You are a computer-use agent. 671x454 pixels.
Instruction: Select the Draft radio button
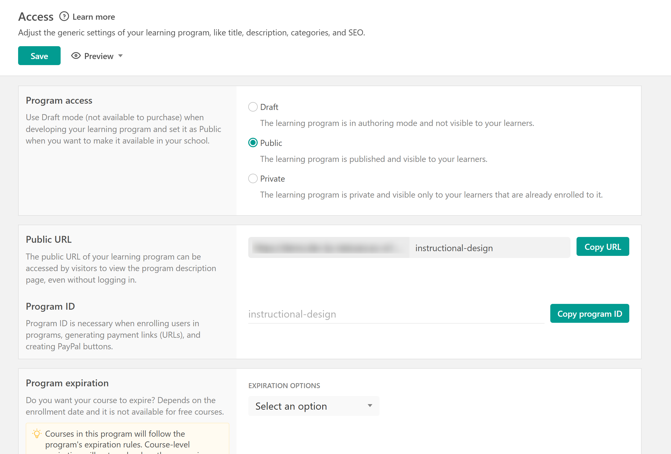[253, 107]
